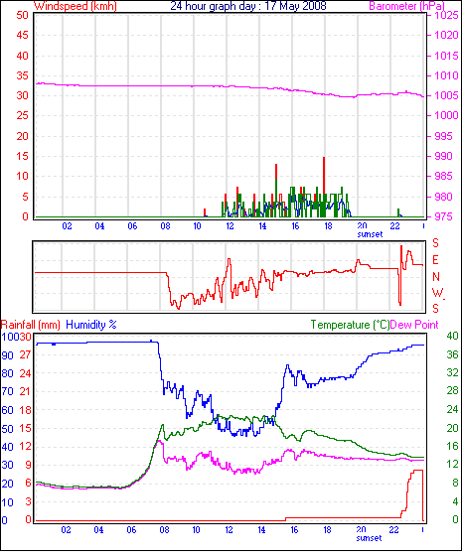463x559 pixels.
Task: Click the sunset label under top graph
Action: click(370, 234)
